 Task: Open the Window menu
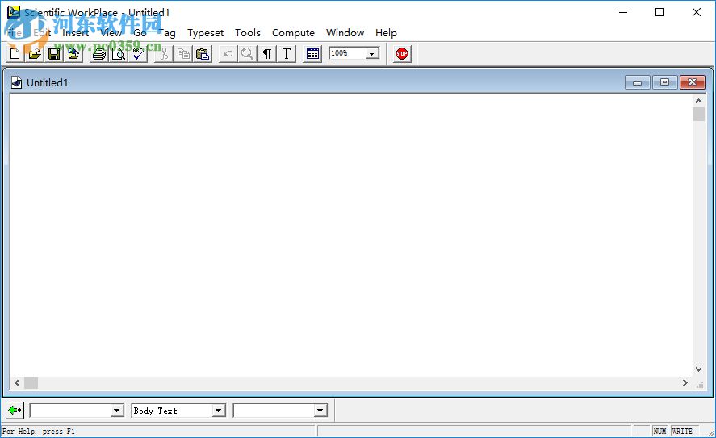pyautogui.click(x=345, y=33)
